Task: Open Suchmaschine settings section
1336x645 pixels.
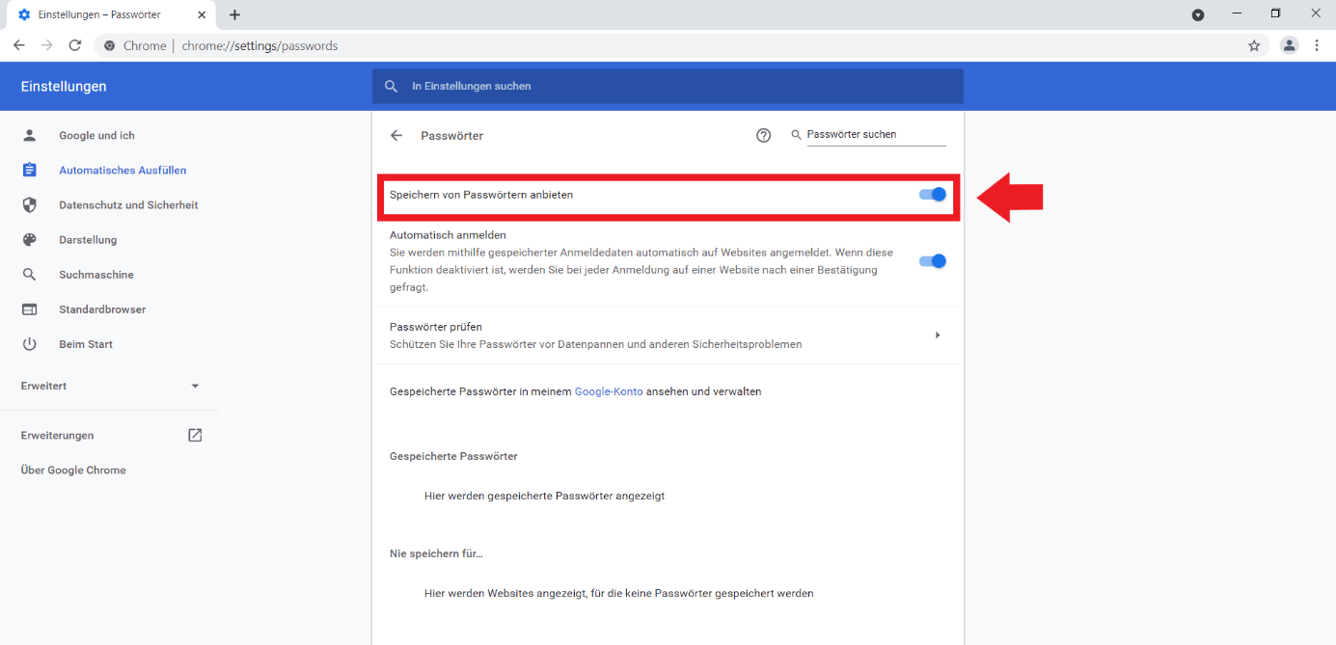Action: (x=96, y=275)
